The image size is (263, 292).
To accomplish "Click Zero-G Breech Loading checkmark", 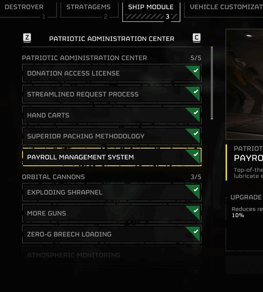I will [196, 232].
